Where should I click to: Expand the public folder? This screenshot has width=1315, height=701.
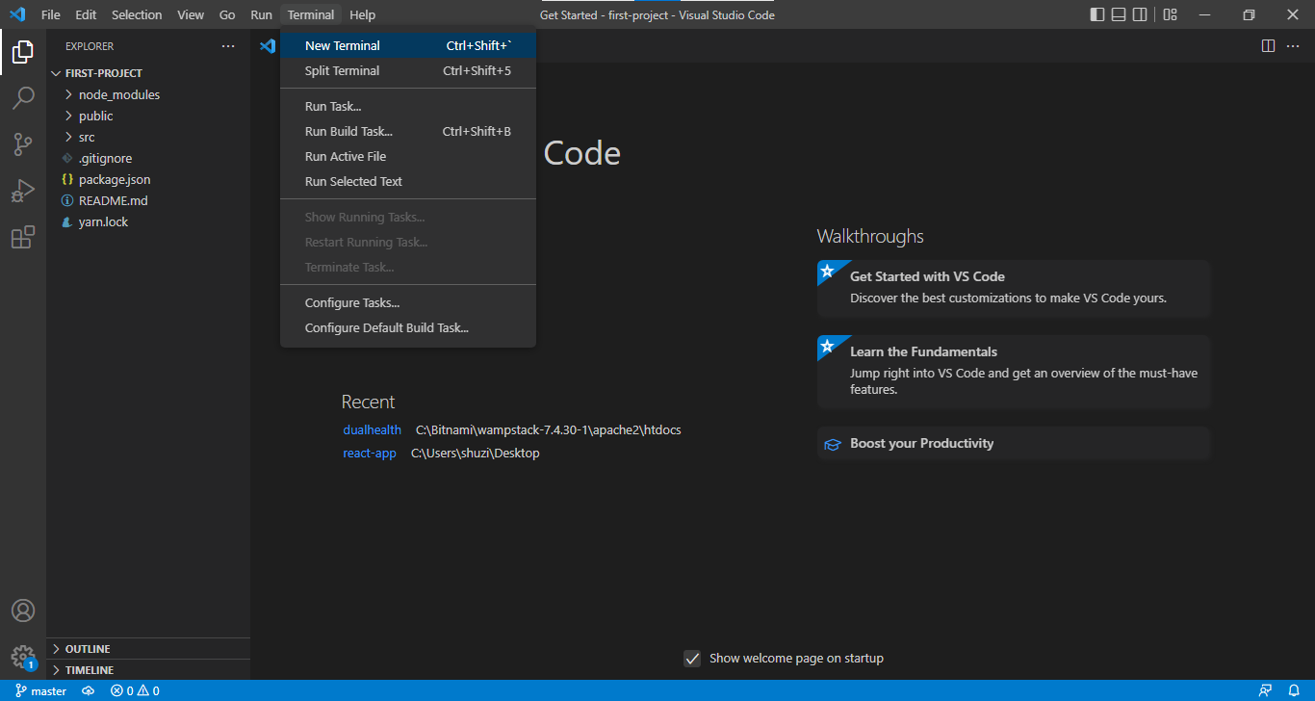(148, 116)
